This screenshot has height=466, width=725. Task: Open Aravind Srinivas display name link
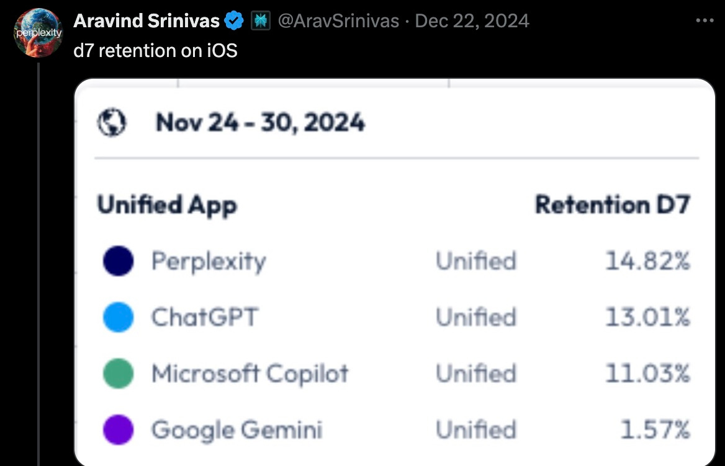[x=146, y=21]
